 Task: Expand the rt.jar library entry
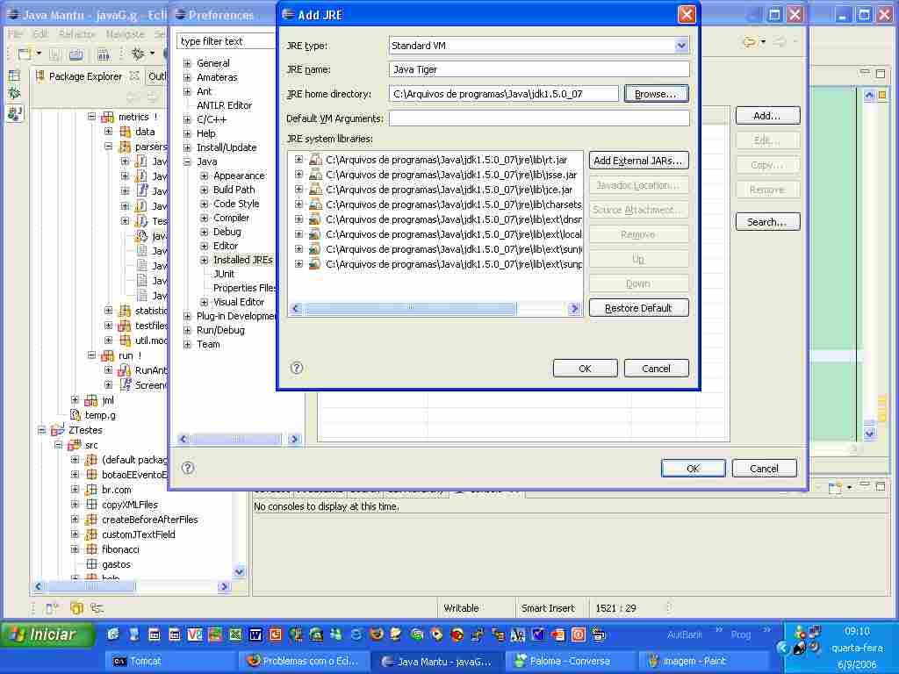pos(298,160)
